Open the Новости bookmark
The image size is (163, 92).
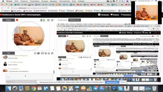[123, 11]
